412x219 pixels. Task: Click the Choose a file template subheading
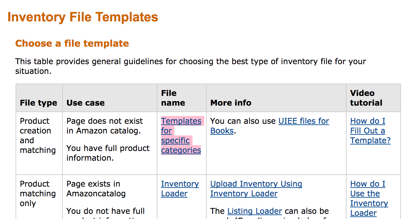(x=72, y=43)
